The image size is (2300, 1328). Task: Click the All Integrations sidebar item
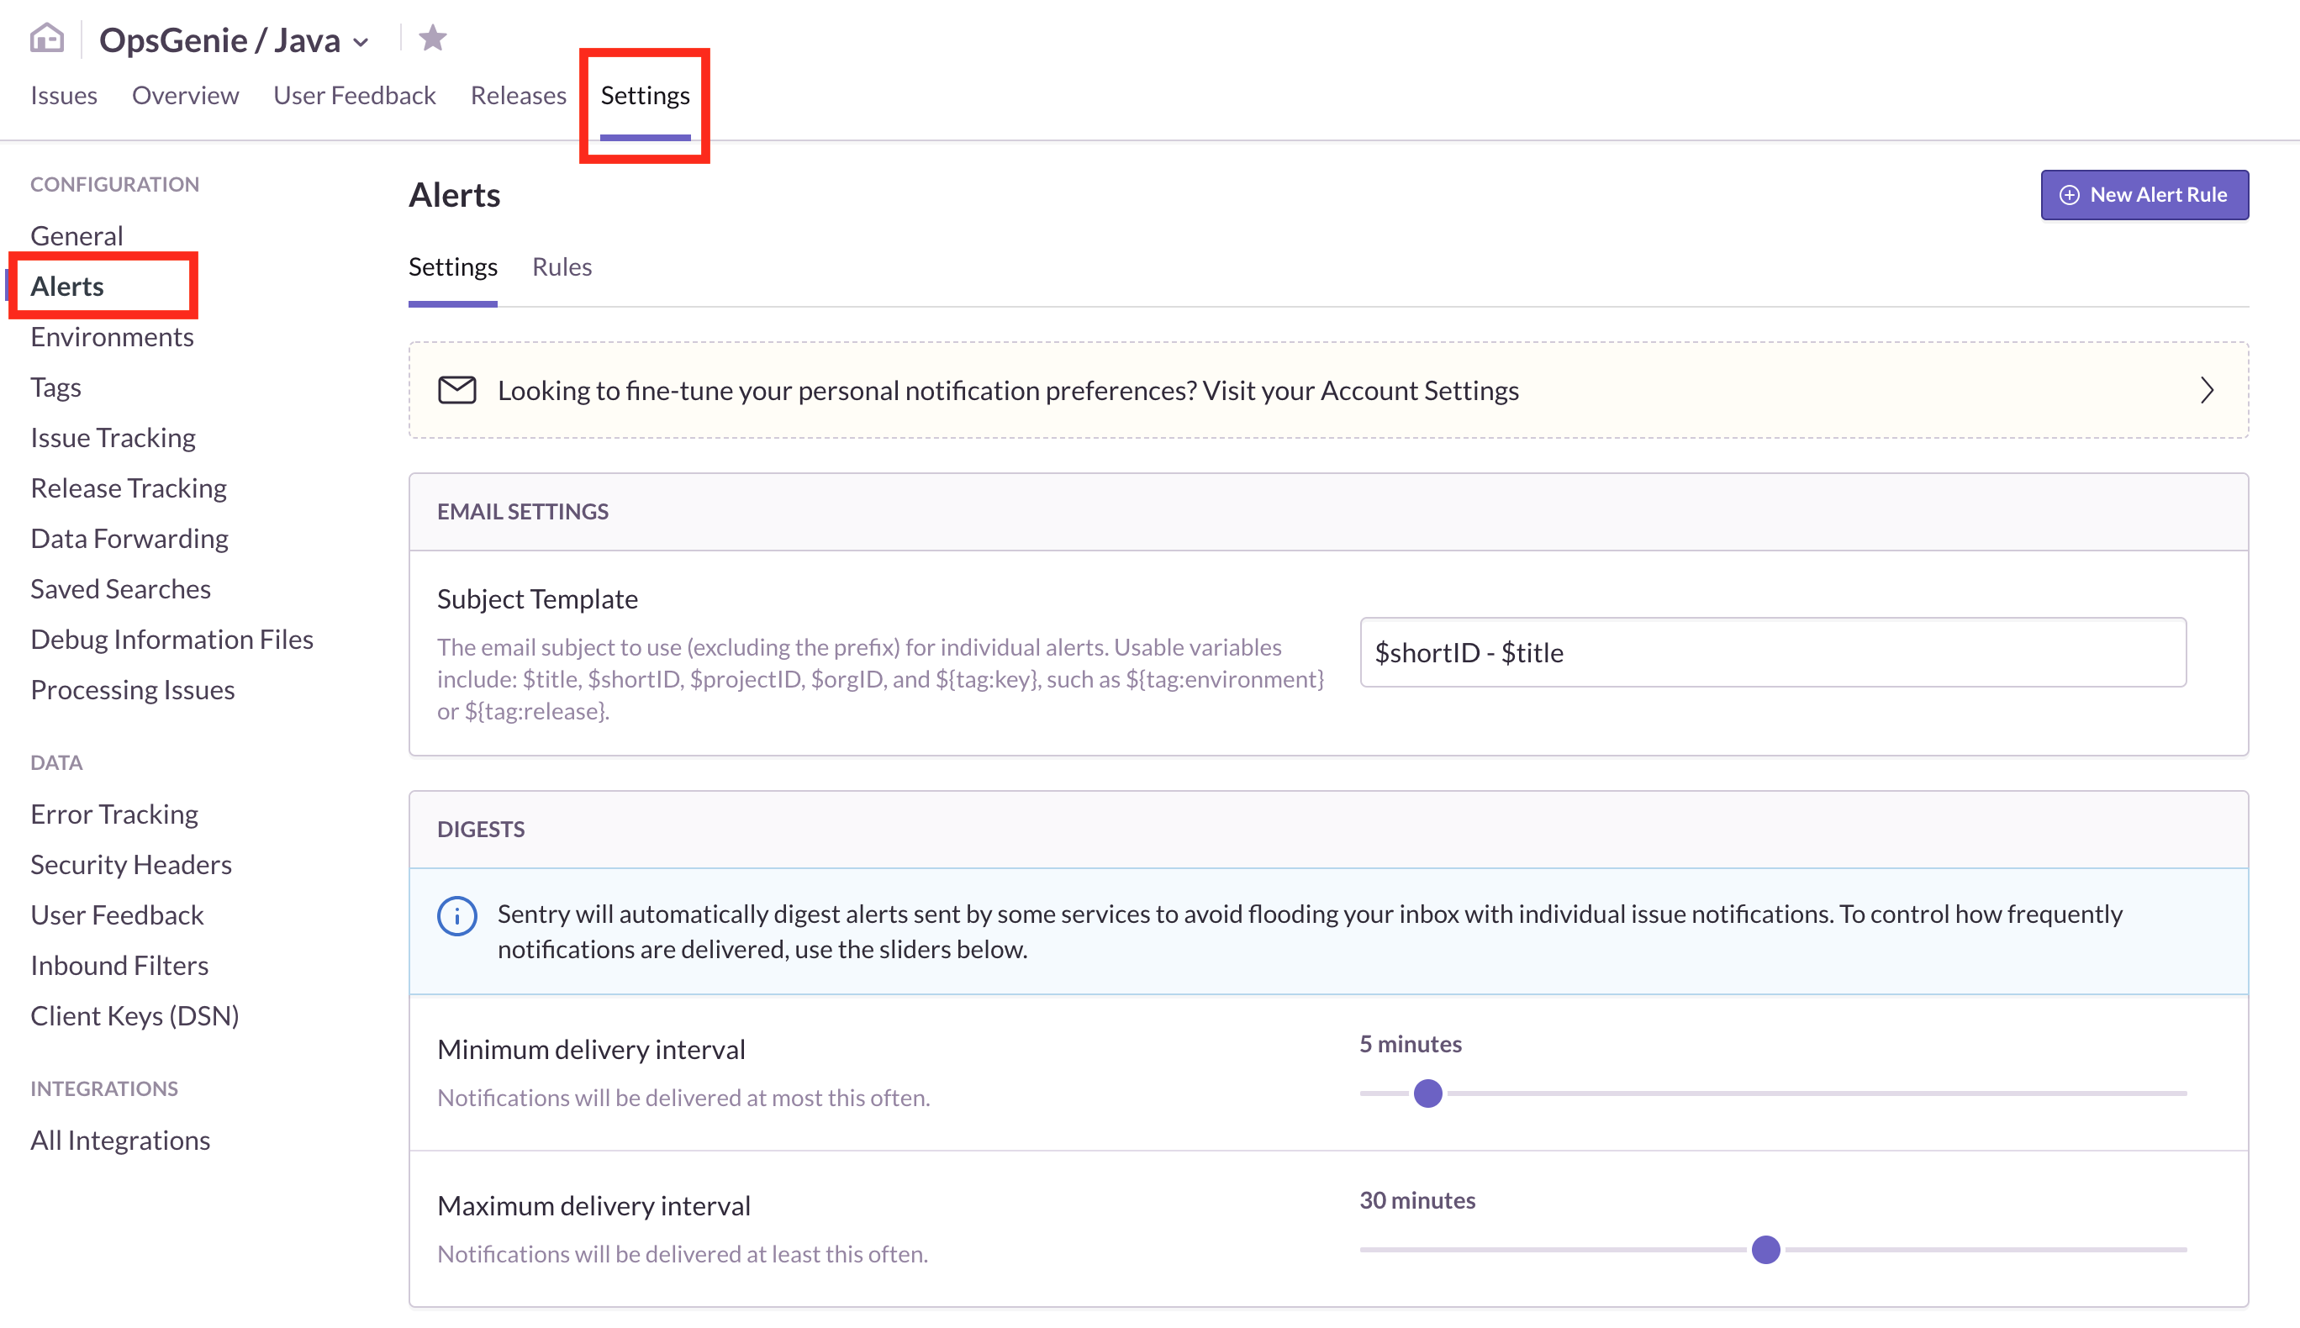[x=122, y=1138]
